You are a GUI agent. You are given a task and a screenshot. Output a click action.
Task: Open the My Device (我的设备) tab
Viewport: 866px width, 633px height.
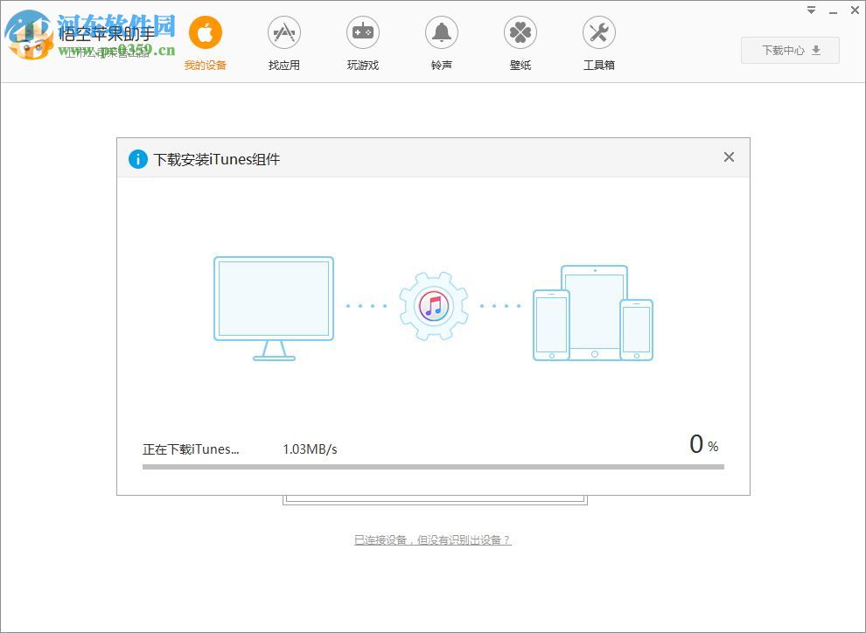206,44
